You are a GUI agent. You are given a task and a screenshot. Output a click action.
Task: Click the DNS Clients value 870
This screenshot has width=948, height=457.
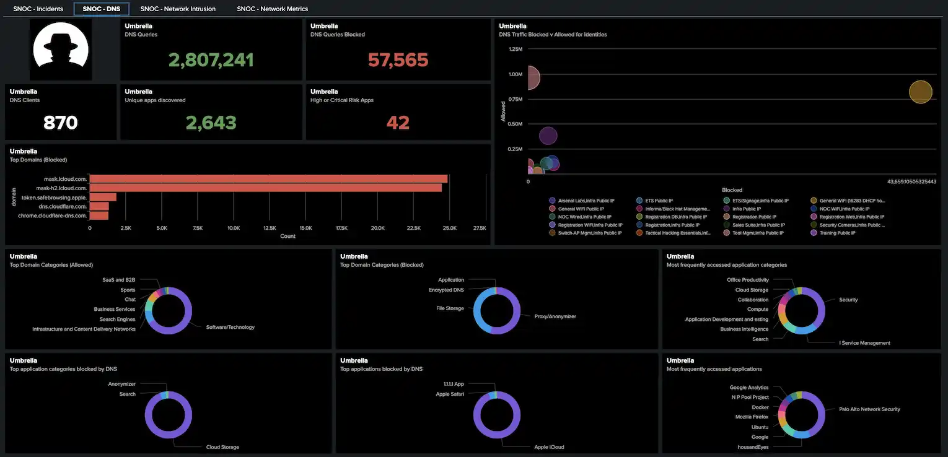coord(61,123)
